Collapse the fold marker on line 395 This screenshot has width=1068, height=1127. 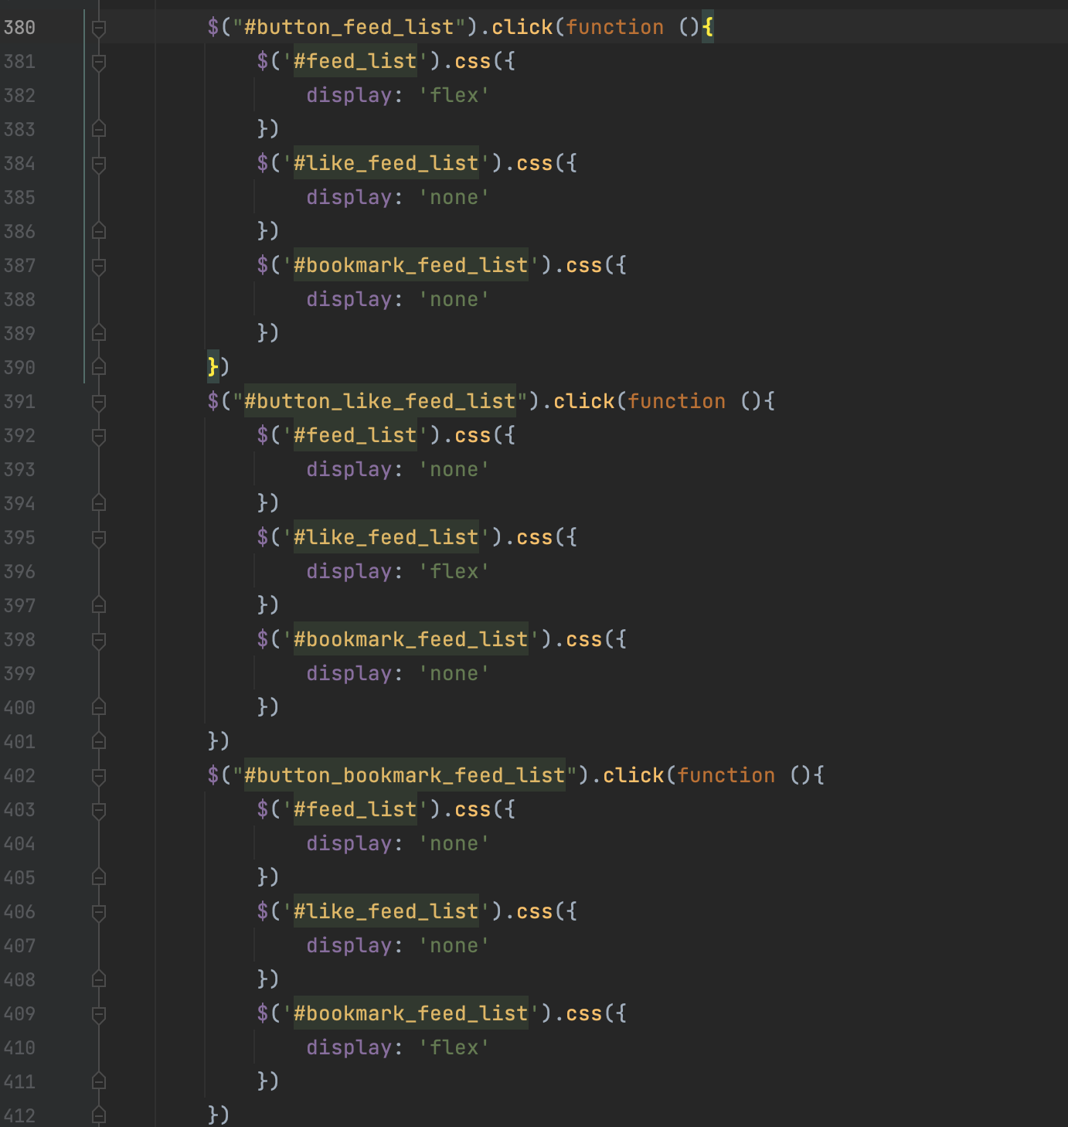(99, 539)
